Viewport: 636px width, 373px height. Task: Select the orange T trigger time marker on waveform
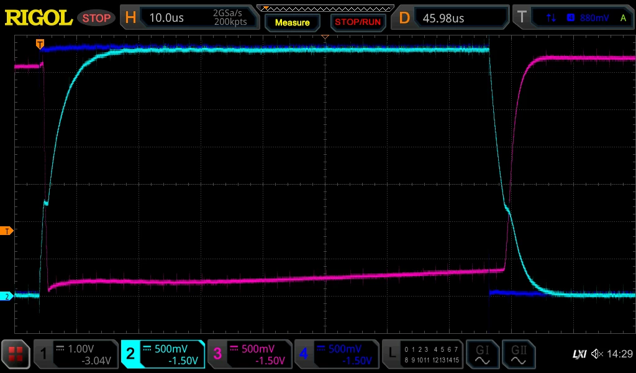(40, 44)
